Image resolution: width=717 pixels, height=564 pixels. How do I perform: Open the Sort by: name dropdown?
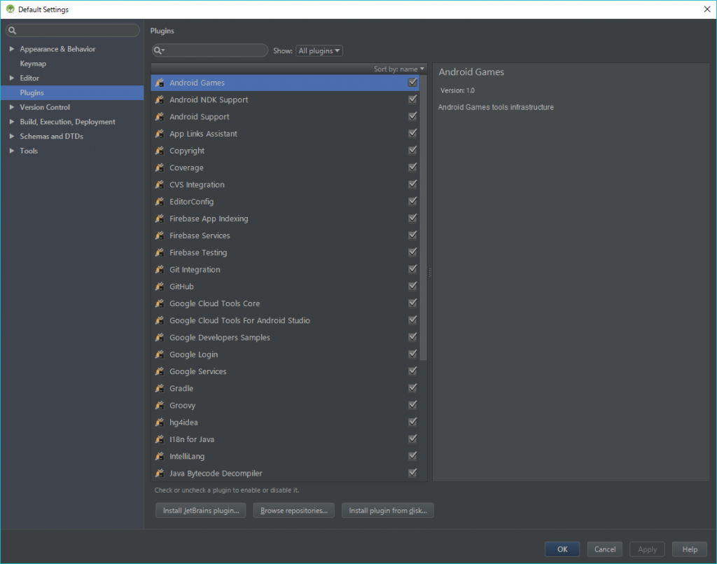[x=398, y=69]
